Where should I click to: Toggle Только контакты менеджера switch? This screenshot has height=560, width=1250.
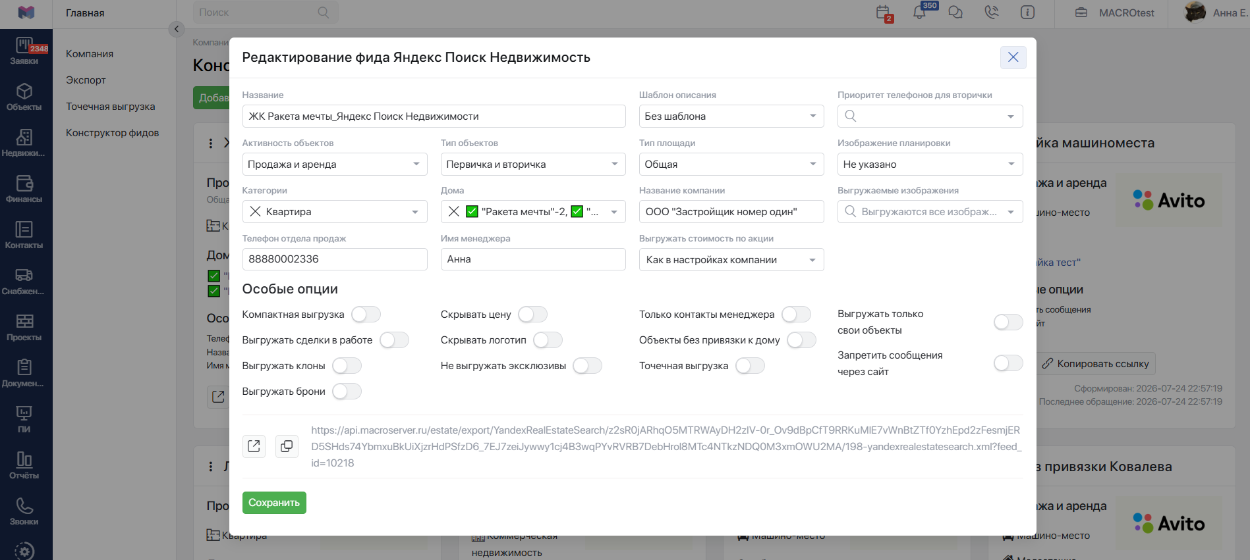pos(796,315)
